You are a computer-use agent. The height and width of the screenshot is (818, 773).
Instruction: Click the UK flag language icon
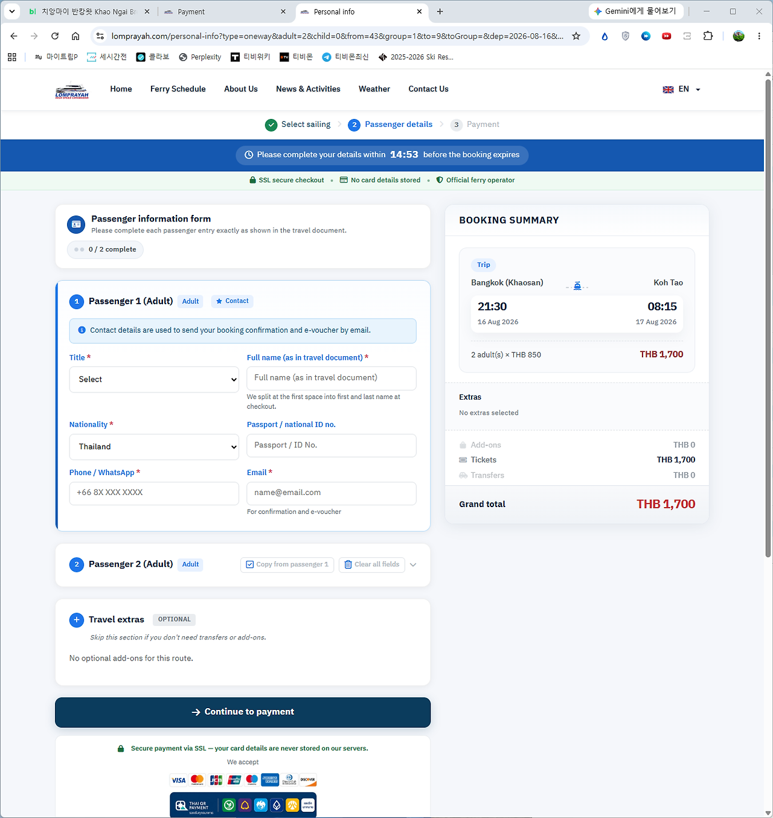tap(668, 89)
